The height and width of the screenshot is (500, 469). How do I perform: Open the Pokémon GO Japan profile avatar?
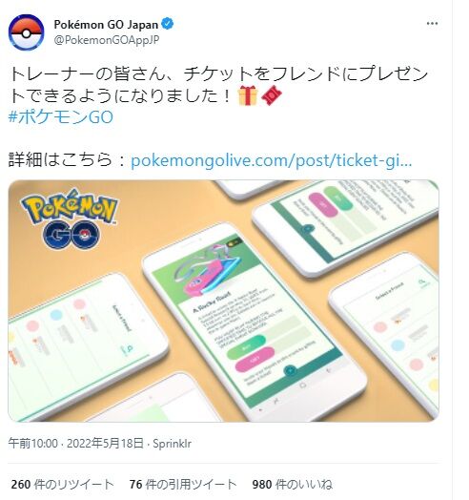tap(26, 32)
